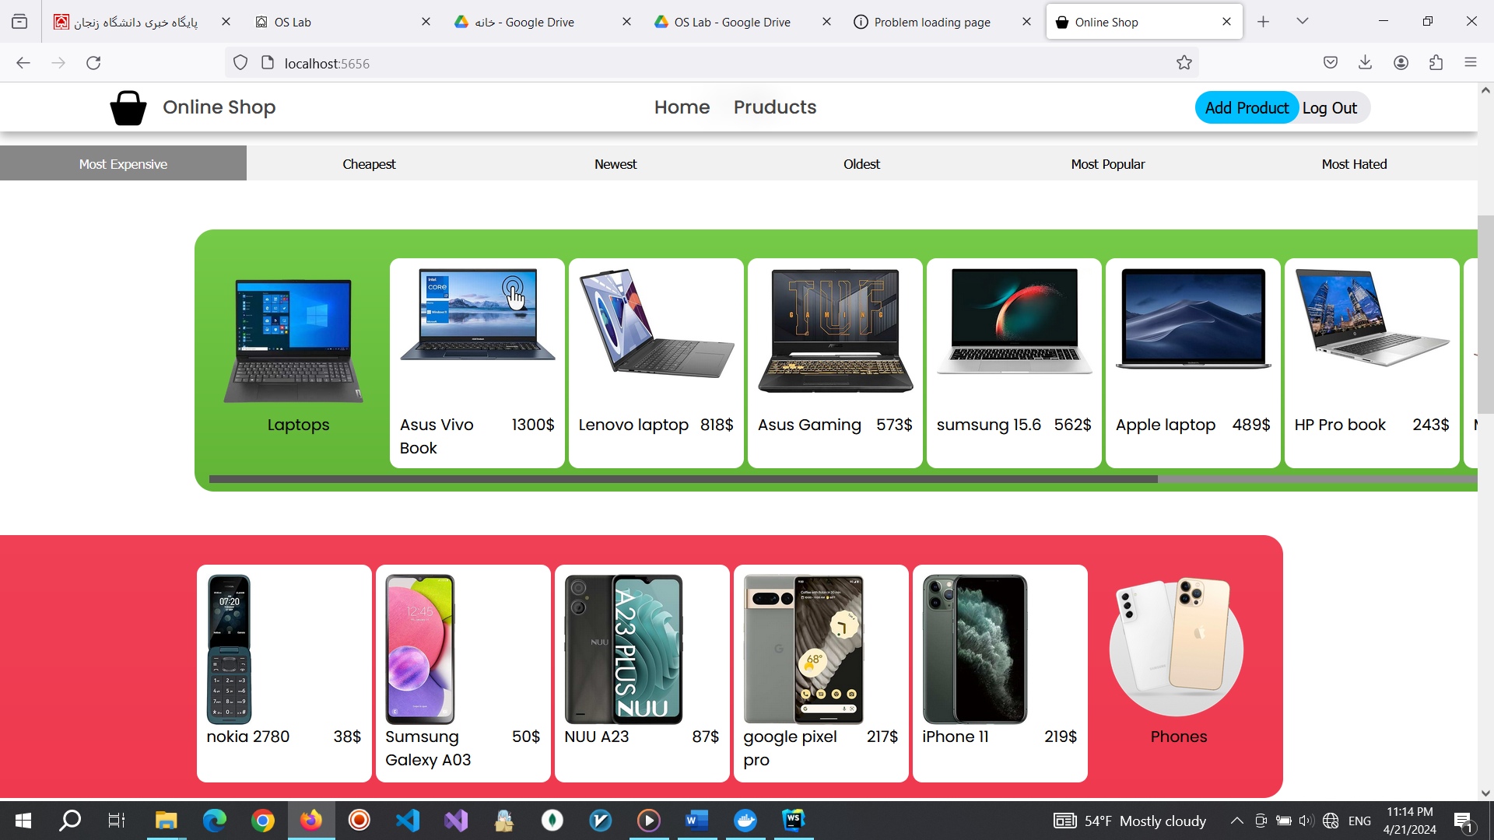
Task: Click the Online Shop basket logo
Action: [128, 107]
